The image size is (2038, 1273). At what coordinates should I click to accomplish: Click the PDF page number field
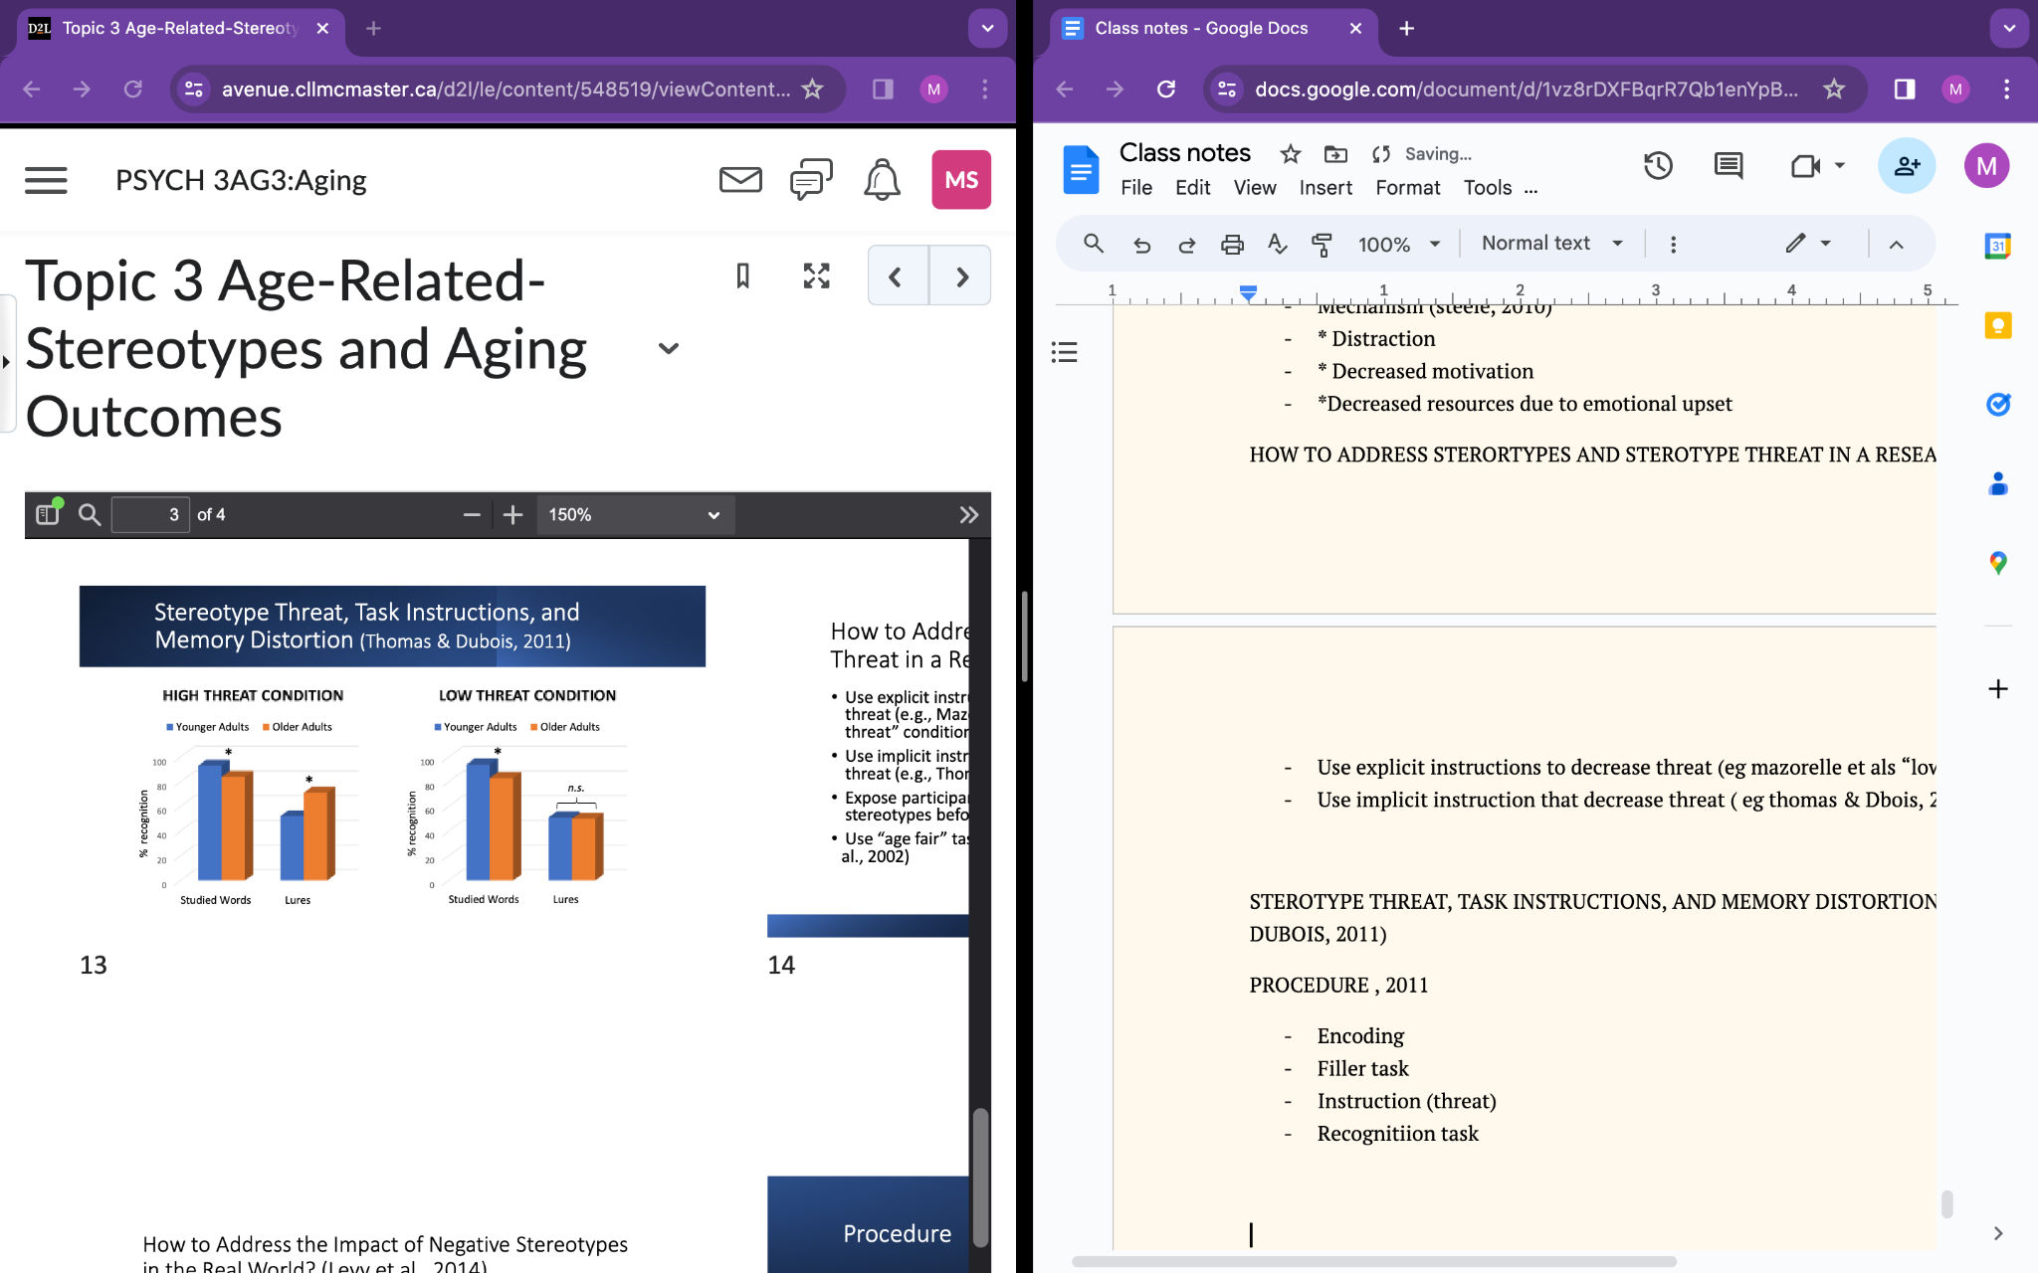(150, 514)
